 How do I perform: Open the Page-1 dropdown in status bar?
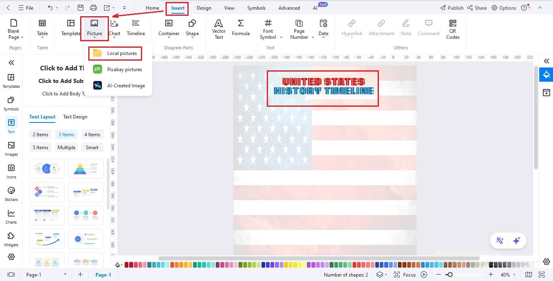click(x=65, y=275)
